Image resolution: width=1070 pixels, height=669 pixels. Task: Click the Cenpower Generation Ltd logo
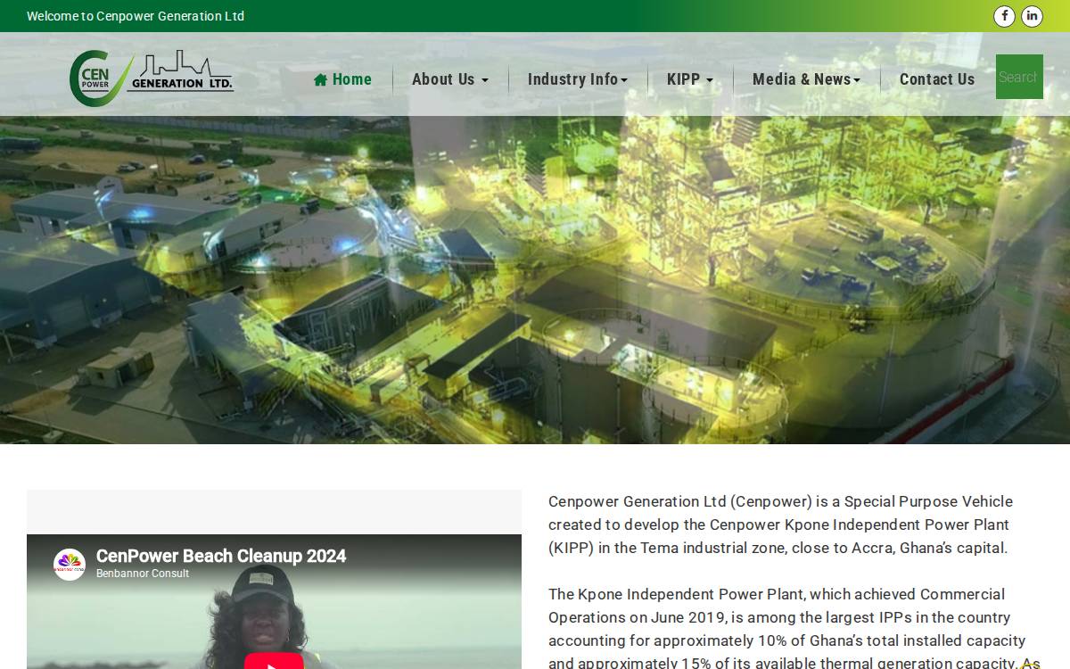[152, 78]
